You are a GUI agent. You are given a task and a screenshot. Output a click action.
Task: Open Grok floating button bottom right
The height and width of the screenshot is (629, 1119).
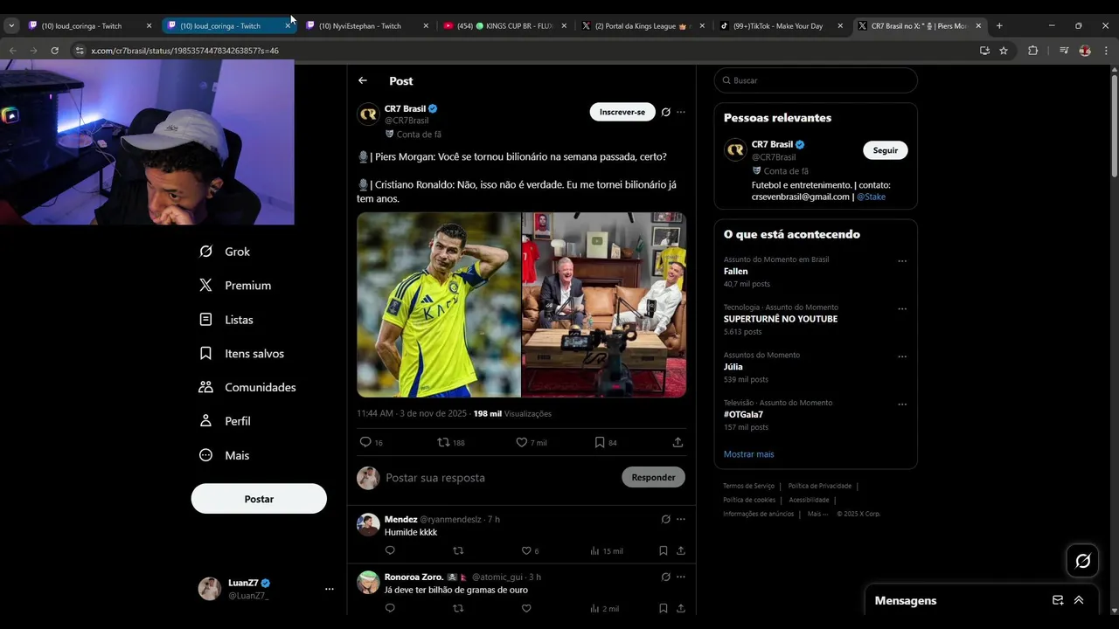click(x=1083, y=561)
